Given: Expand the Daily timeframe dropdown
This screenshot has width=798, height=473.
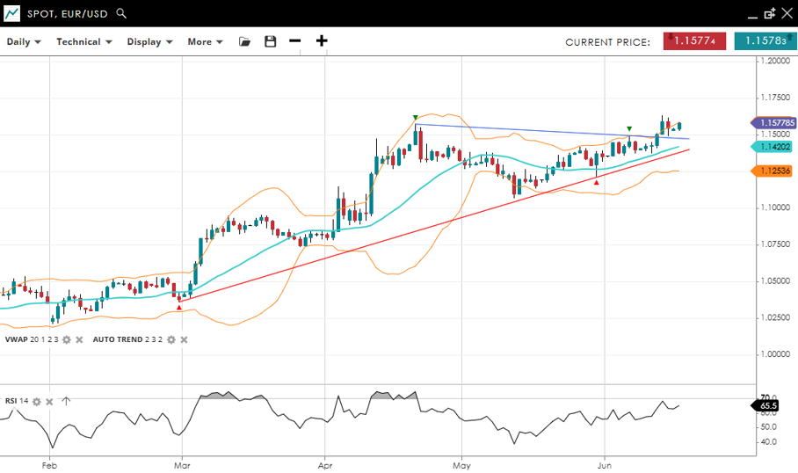Looking at the screenshot, I should tap(24, 41).
